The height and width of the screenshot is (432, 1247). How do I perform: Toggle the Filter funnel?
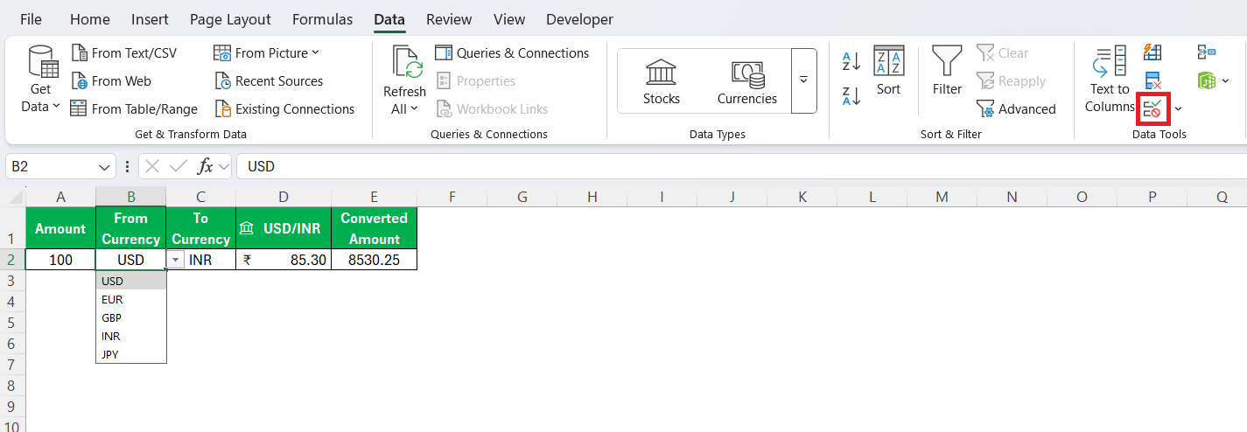pos(947,70)
